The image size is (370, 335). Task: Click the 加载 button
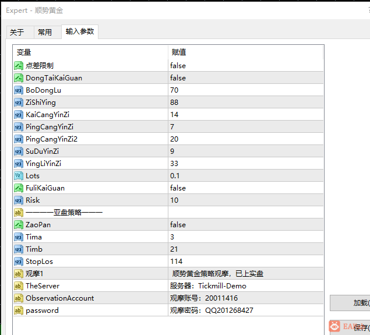[x=350, y=303]
